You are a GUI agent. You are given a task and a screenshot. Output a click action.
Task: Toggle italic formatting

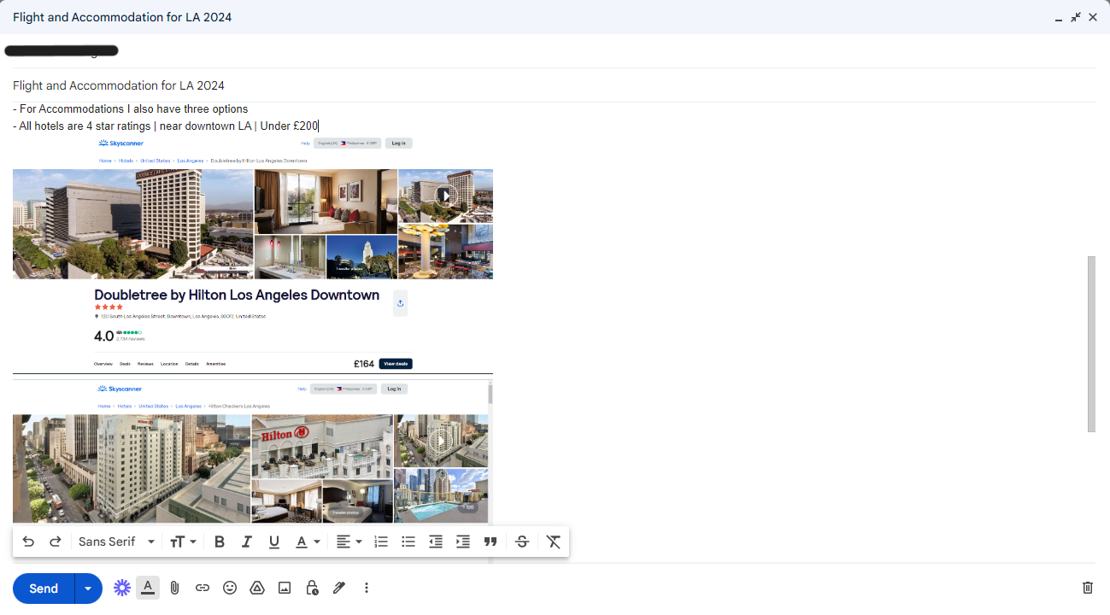click(247, 542)
